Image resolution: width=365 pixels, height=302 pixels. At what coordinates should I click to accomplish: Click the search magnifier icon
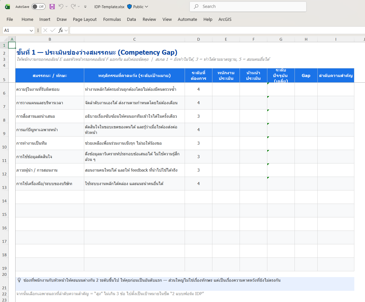click(196, 7)
